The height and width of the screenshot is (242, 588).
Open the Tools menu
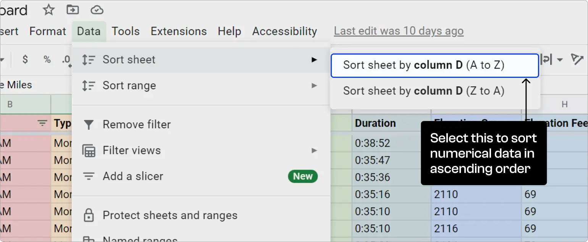click(126, 31)
